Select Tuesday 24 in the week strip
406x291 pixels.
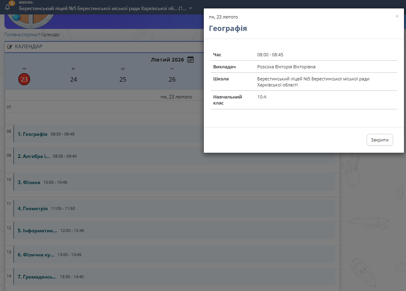point(74,79)
